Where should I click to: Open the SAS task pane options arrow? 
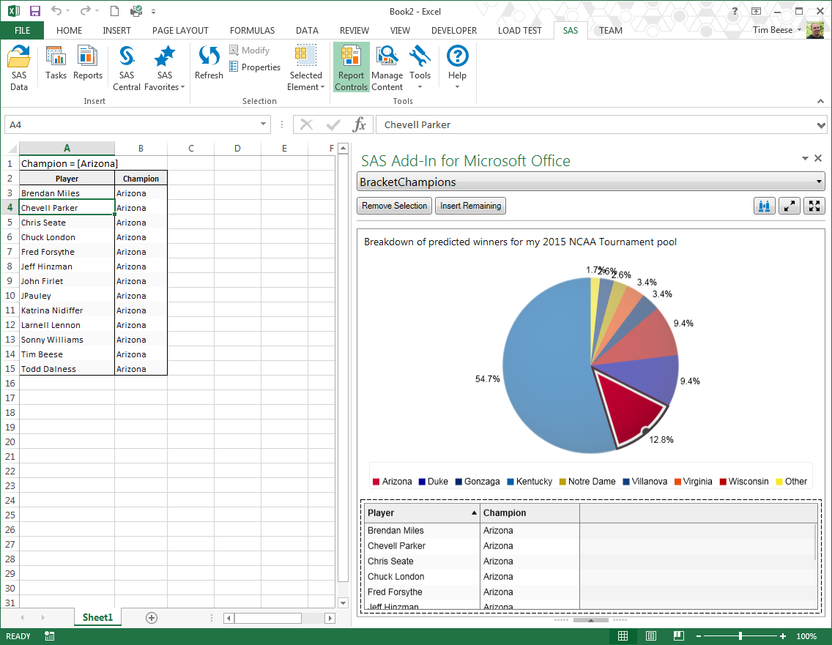(805, 158)
